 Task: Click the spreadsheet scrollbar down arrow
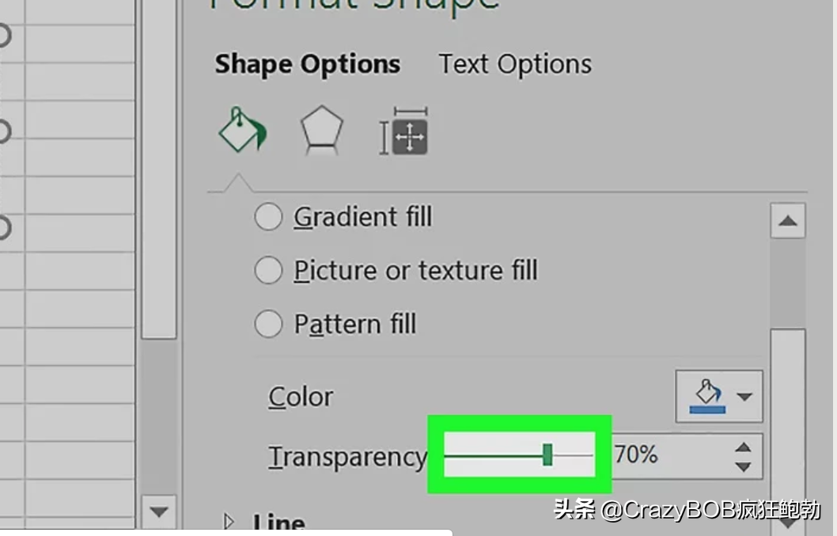159,512
